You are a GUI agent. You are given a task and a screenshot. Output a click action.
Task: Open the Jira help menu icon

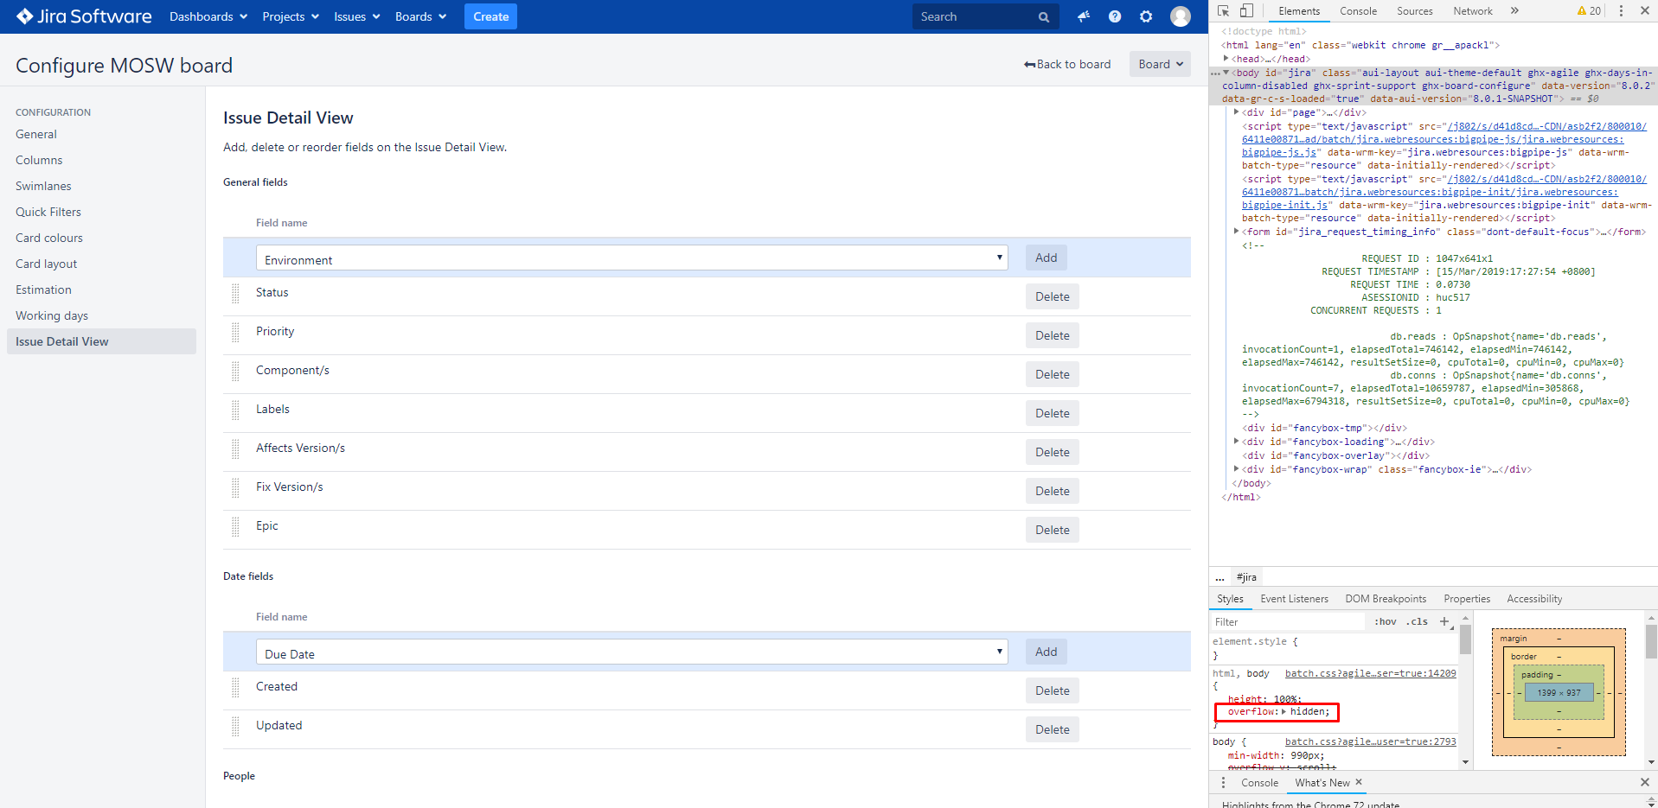(1115, 16)
